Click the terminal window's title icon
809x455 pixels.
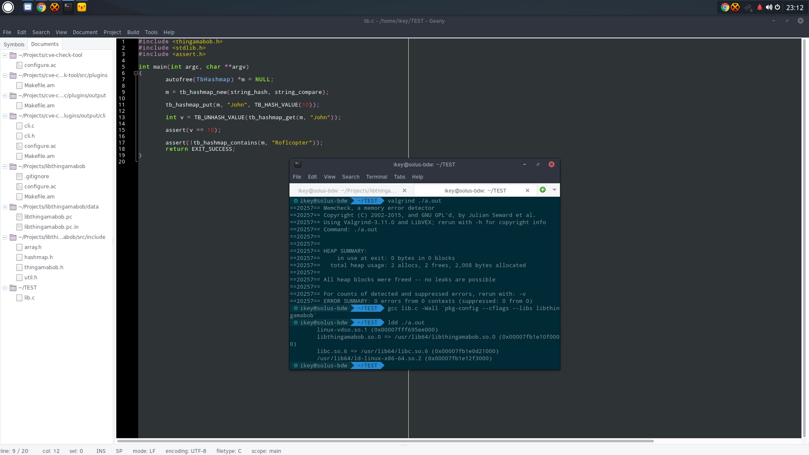[298, 164]
